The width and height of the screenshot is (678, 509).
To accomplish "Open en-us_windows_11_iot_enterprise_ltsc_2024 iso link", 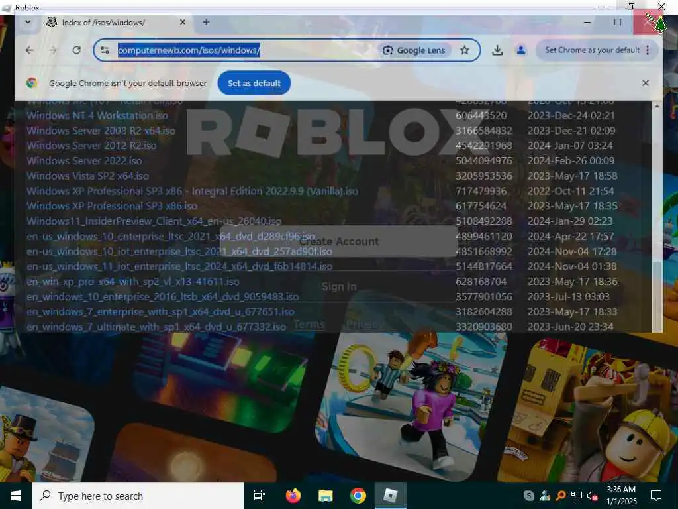I will tap(179, 266).
